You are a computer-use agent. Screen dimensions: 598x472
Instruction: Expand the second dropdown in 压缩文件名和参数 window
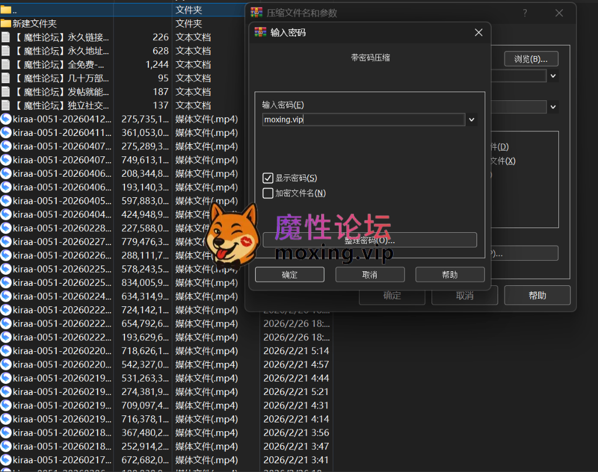[x=553, y=107]
